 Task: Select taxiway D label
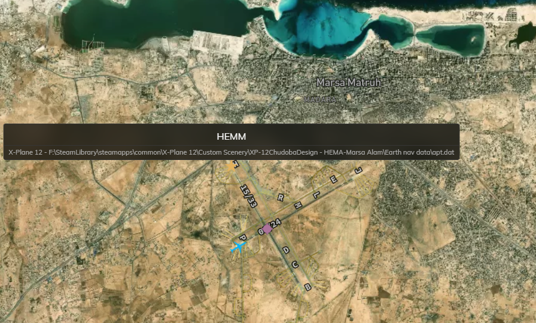(x=285, y=250)
